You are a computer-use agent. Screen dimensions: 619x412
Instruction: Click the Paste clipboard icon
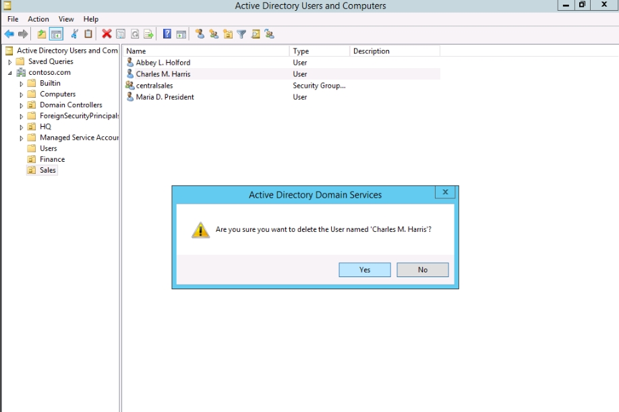(88, 34)
